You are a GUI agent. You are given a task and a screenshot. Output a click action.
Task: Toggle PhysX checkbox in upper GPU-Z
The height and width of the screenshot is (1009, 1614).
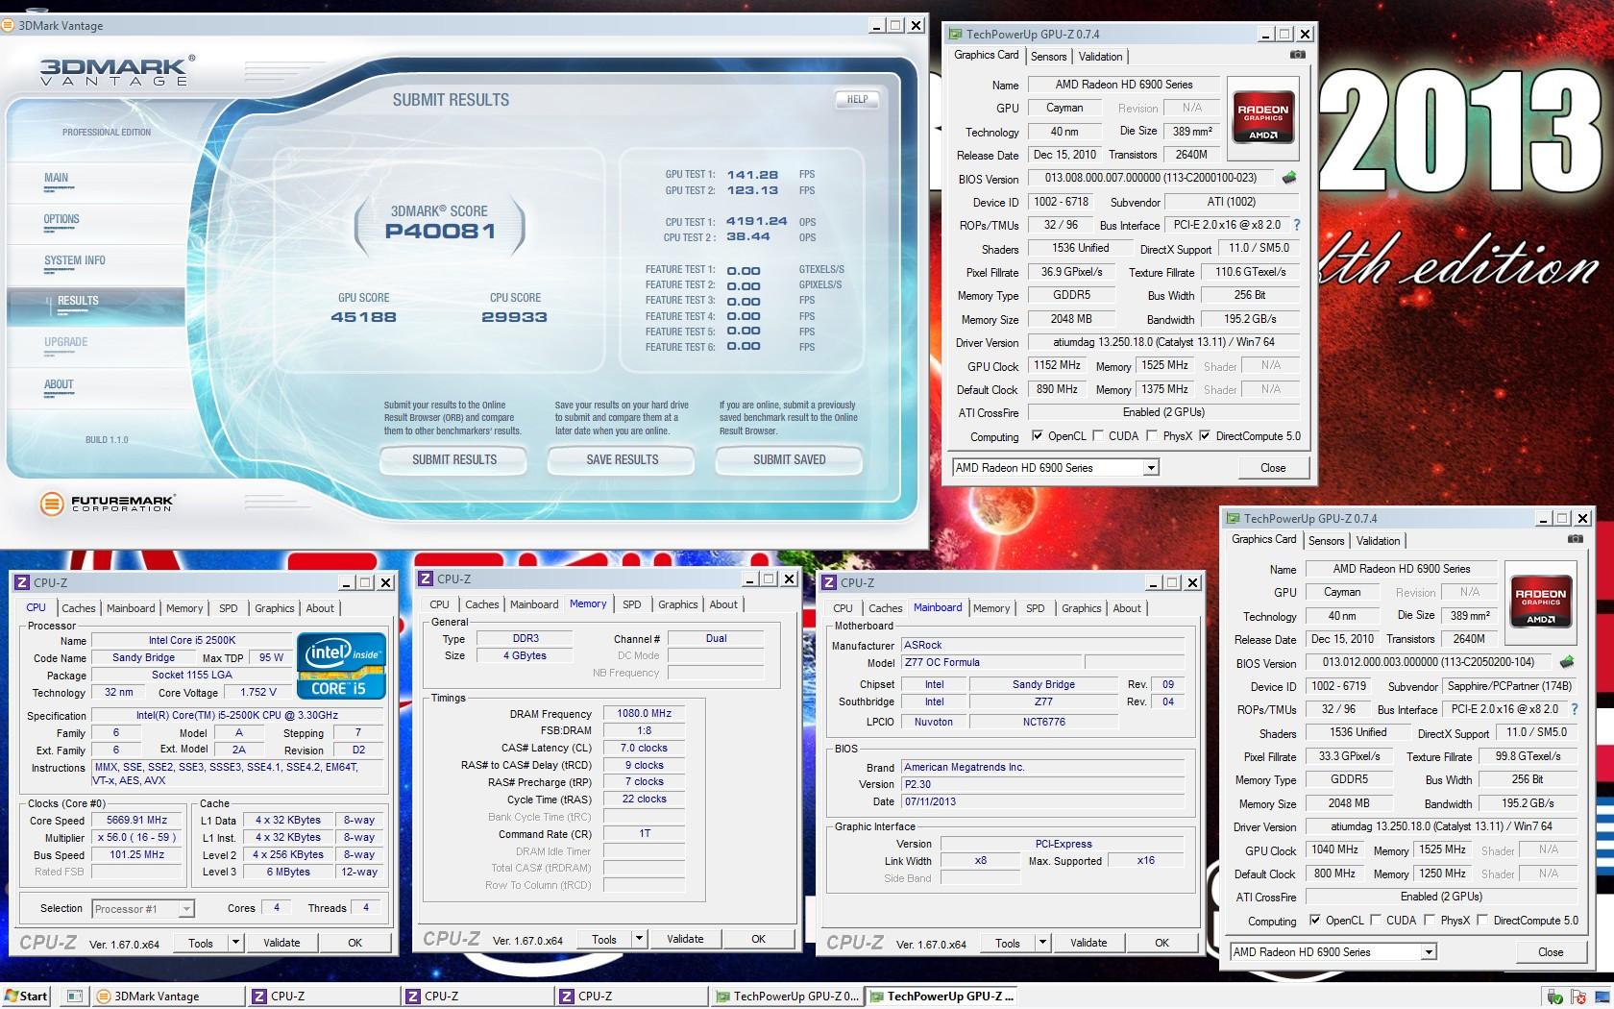[1151, 436]
